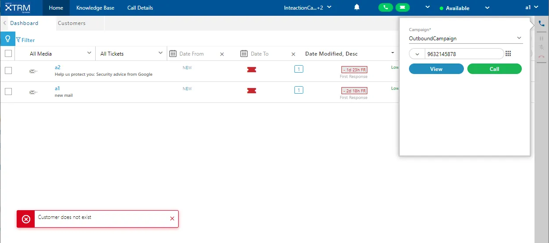The width and height of the screenshot is (549, 243).
Task: Switch to the Dashboard tab
Action: point(24,23)
